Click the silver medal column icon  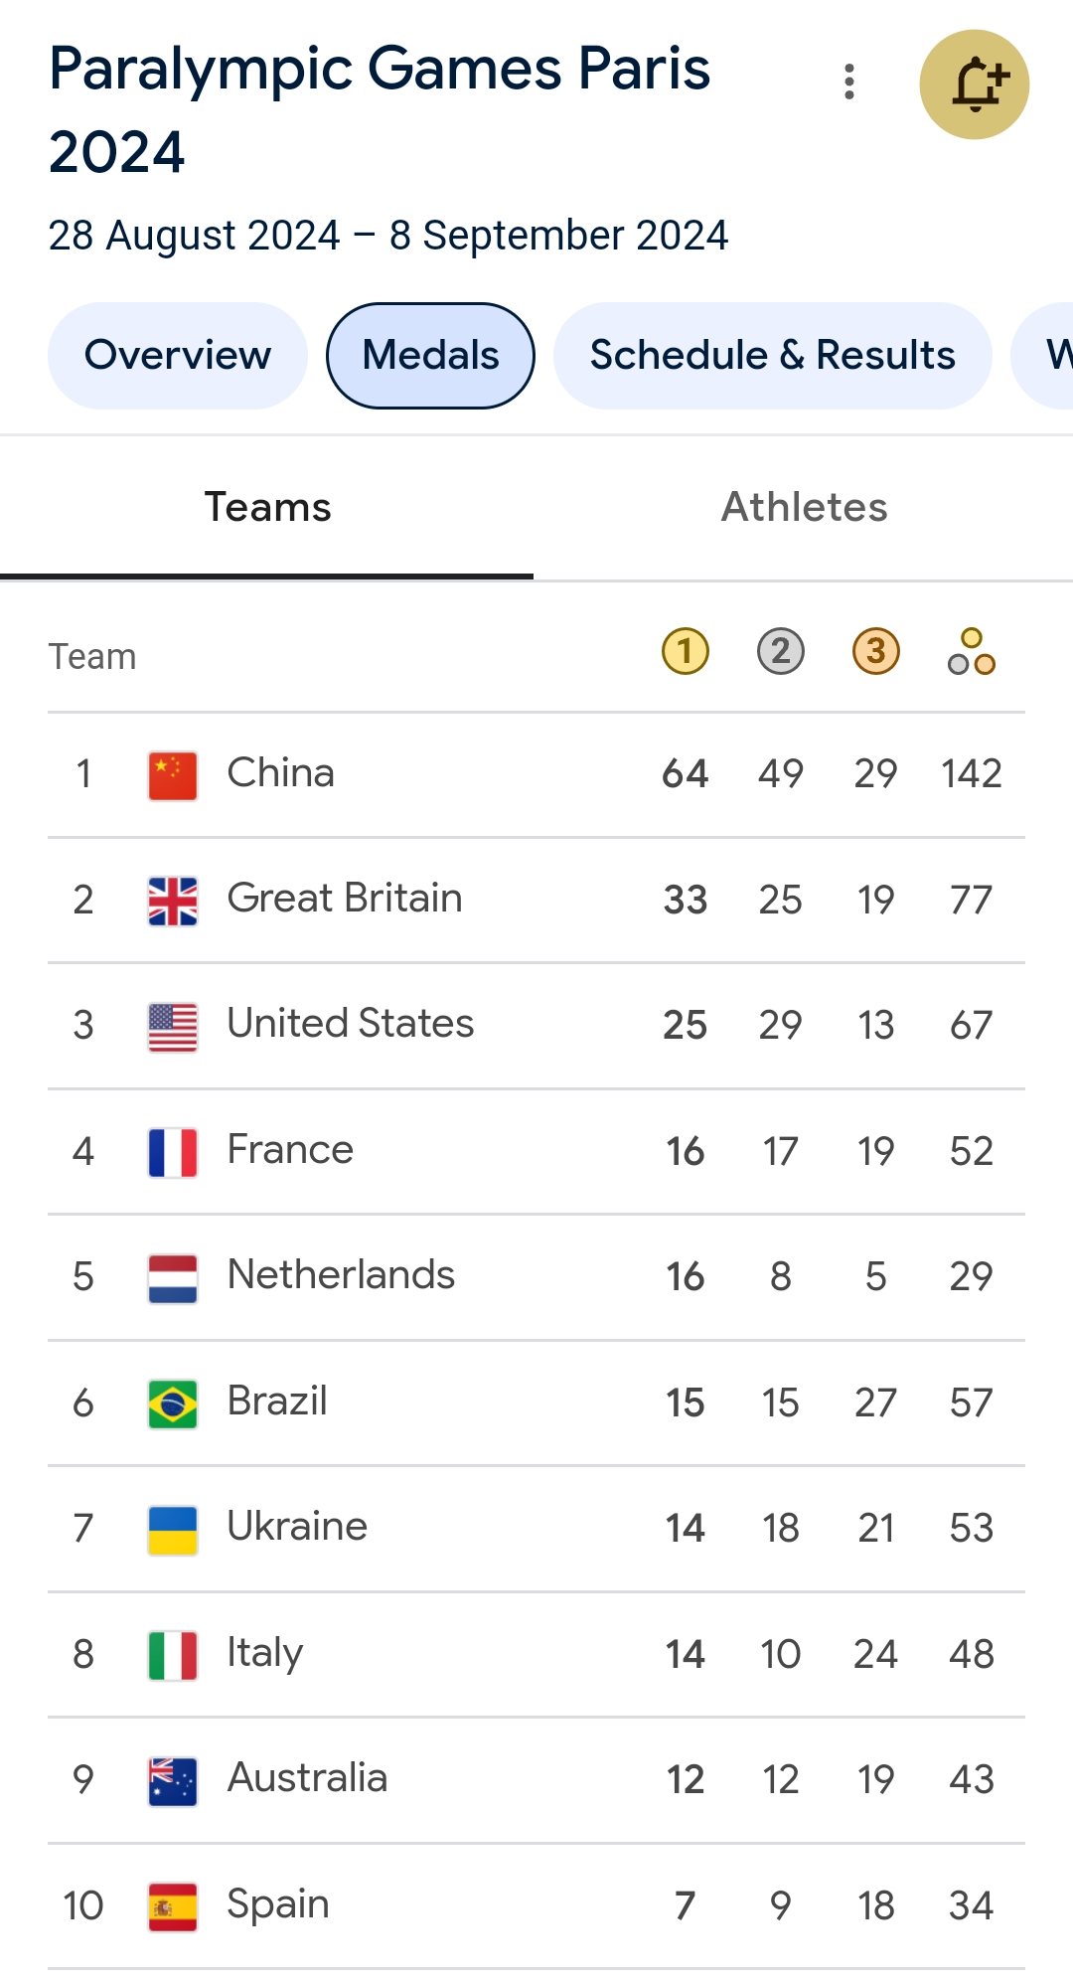coord(781,652)
